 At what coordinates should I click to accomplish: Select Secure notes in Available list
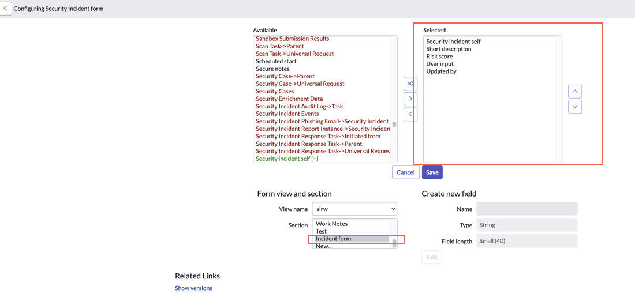(272, 69)
